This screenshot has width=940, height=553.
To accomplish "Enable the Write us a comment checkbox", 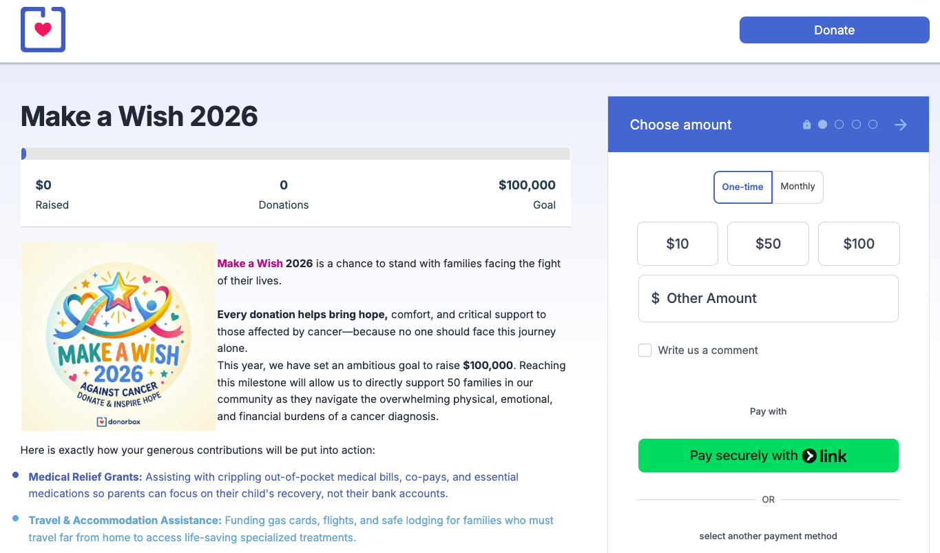I will coord(645,350).
